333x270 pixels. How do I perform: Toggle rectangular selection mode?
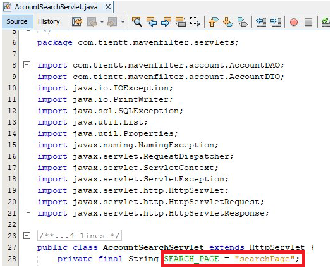point(195,21)
